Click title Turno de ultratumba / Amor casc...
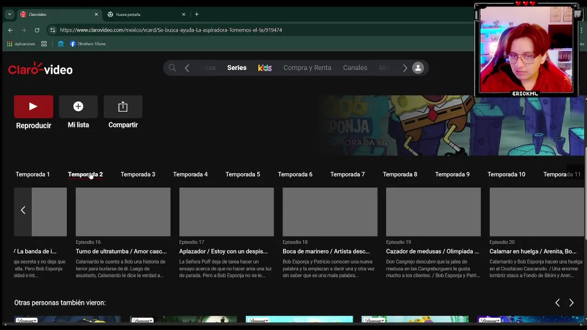The height and width of the screenshot is (330, 587). [121, 251]
